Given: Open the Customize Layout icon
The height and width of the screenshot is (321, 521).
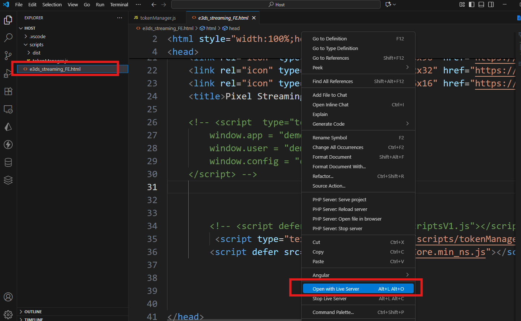Looking at the screenshot, I should (x=462, y=4).
